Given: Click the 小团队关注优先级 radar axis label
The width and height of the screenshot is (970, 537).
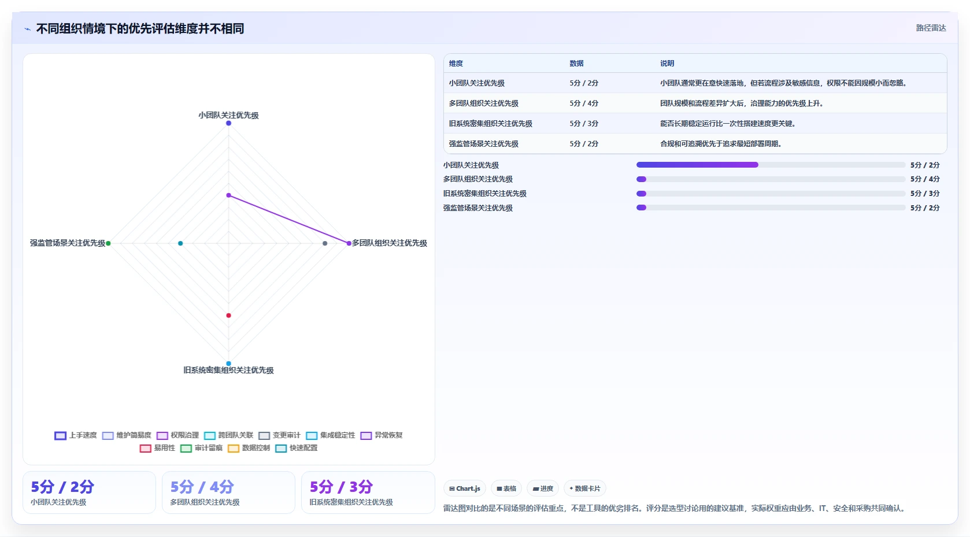Looking at the screenshot, I should (x=228, y=116).
